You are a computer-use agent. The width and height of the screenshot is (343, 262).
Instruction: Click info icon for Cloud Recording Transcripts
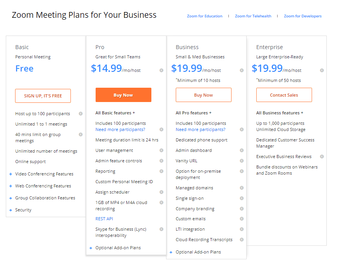click(x=242, y=240)
